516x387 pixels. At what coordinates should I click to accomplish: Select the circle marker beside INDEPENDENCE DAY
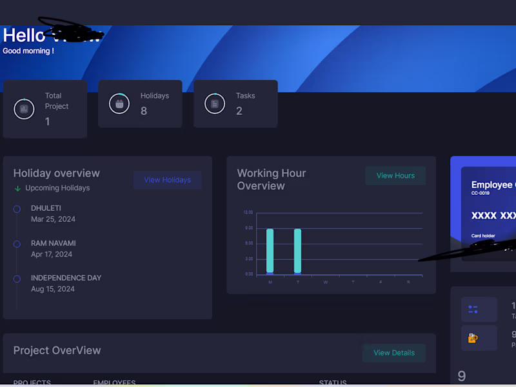click(x=17, y=278)
